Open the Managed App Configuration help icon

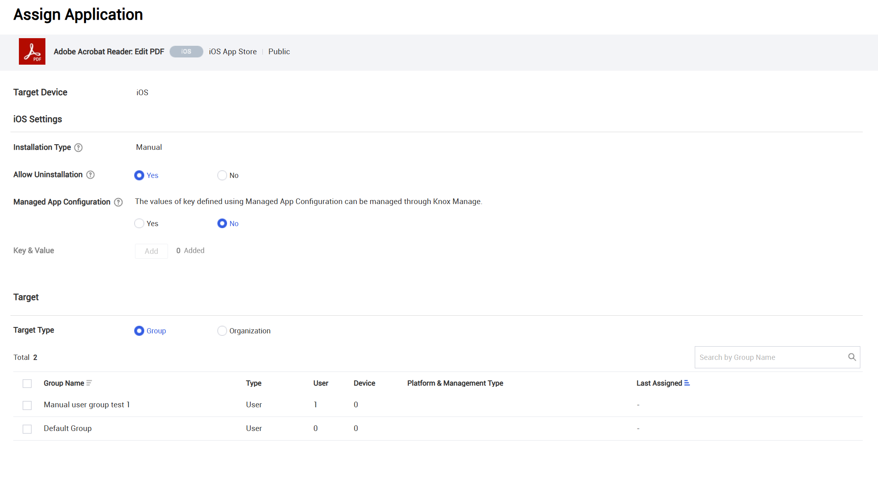118,202
